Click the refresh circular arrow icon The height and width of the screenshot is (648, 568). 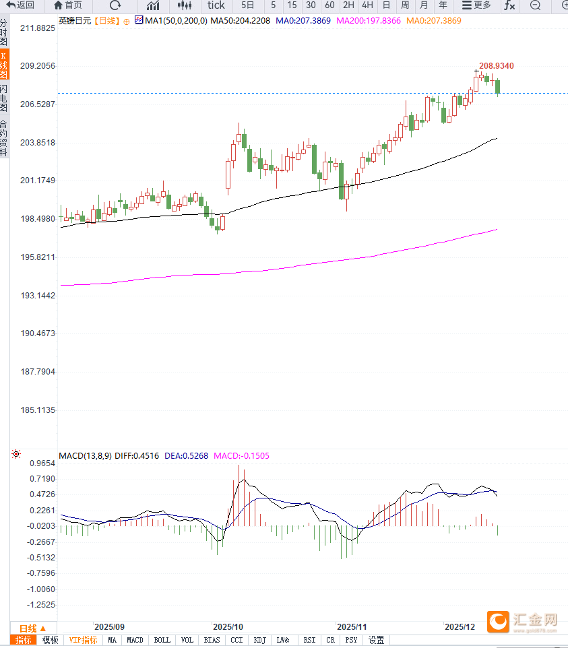pos(115,5)
